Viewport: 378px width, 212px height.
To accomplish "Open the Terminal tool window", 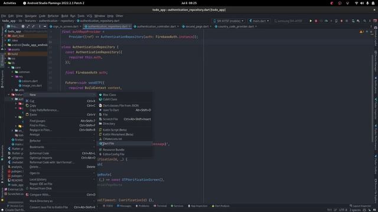I will pyautogui.click(x=160, y=206).
